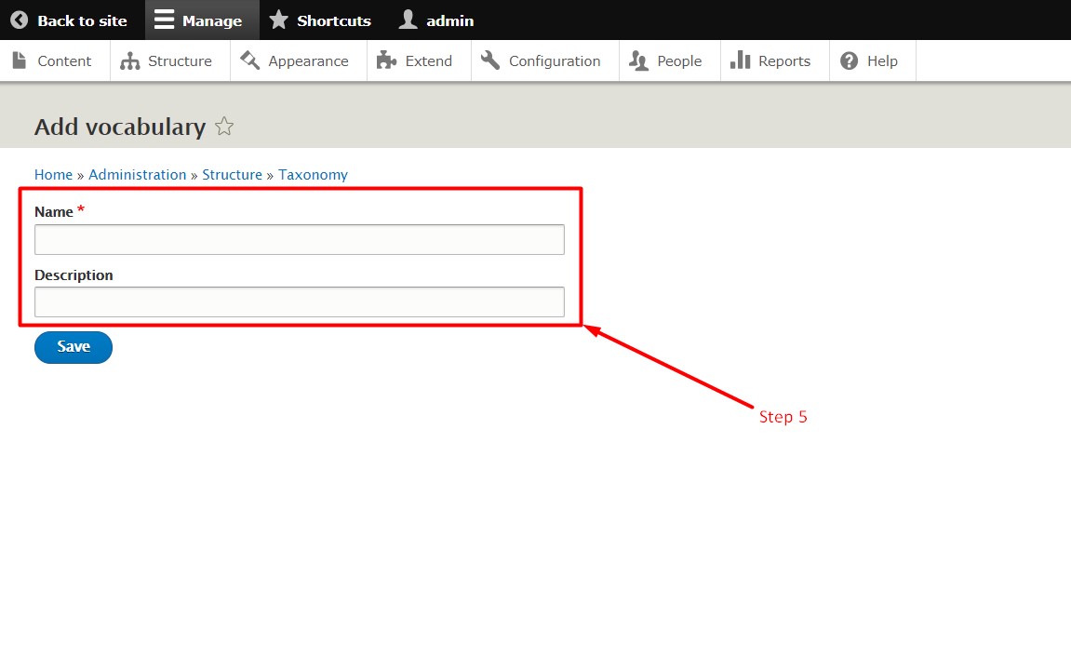Viewport: 1071px width, 670px height.
Task: Click the Content page icon
Action: (20, 60)
